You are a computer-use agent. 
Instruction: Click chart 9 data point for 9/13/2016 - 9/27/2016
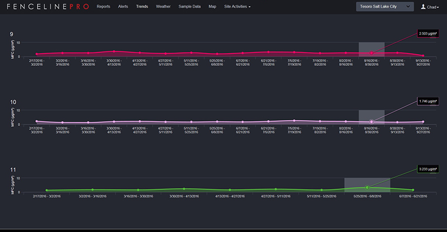coord(423,56)
